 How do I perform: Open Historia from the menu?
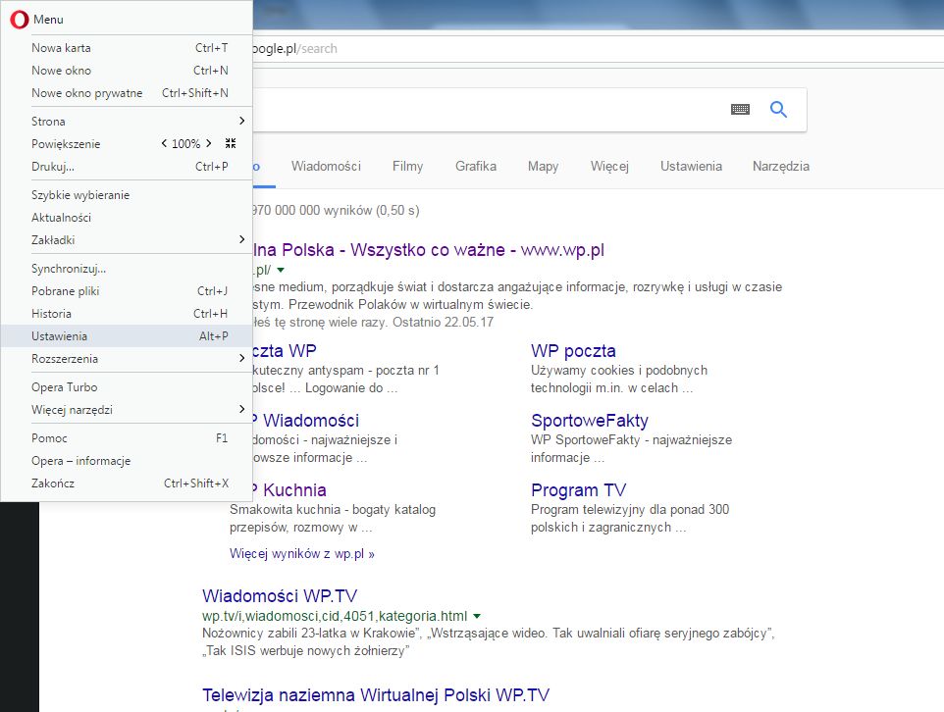(x=127, y=314)
